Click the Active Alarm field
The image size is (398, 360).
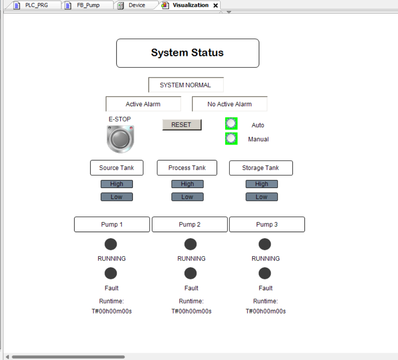[x=143, y=104]
